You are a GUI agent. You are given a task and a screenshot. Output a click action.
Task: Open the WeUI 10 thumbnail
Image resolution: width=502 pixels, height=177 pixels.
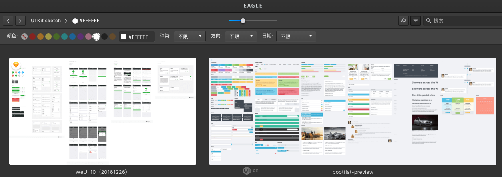[x=103, y=111]
